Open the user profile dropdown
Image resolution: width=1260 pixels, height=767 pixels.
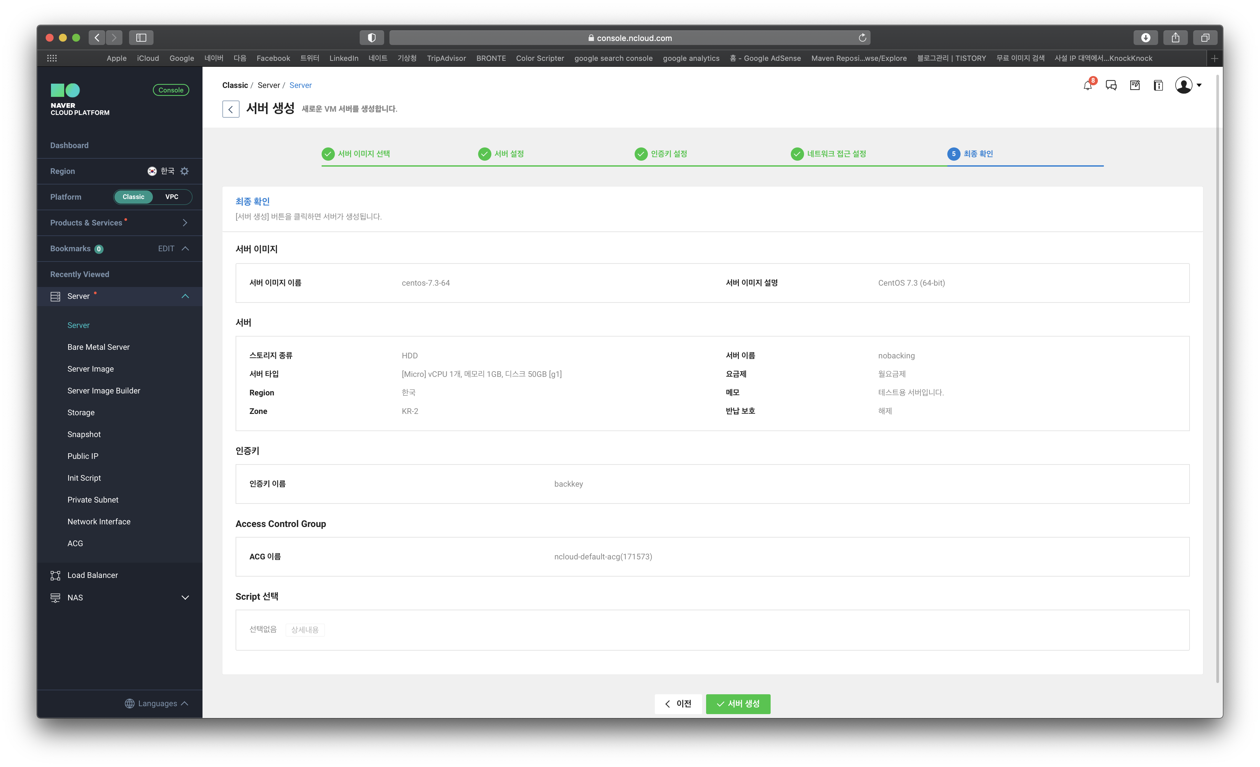coord(1188,85)
